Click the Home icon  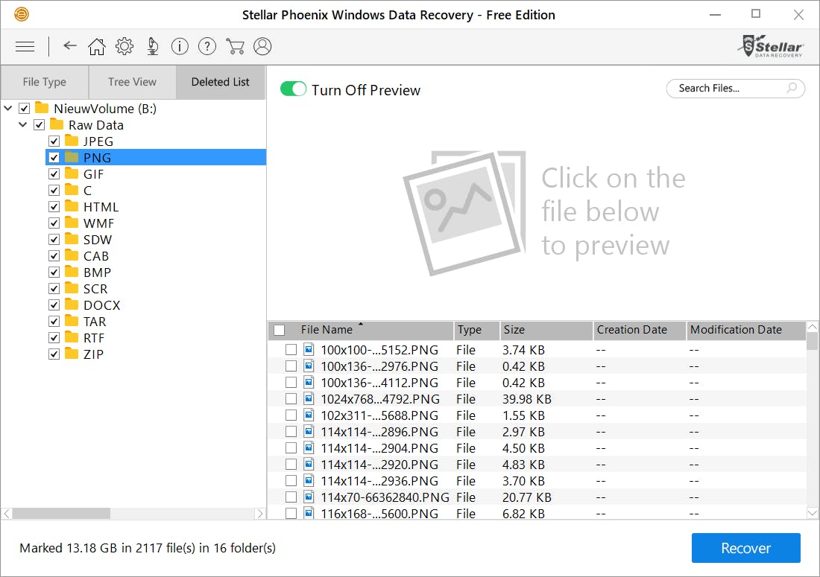pos(96,46)
